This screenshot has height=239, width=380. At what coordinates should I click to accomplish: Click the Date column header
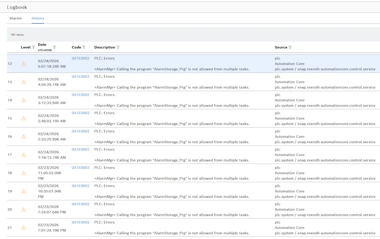point(42,45)
